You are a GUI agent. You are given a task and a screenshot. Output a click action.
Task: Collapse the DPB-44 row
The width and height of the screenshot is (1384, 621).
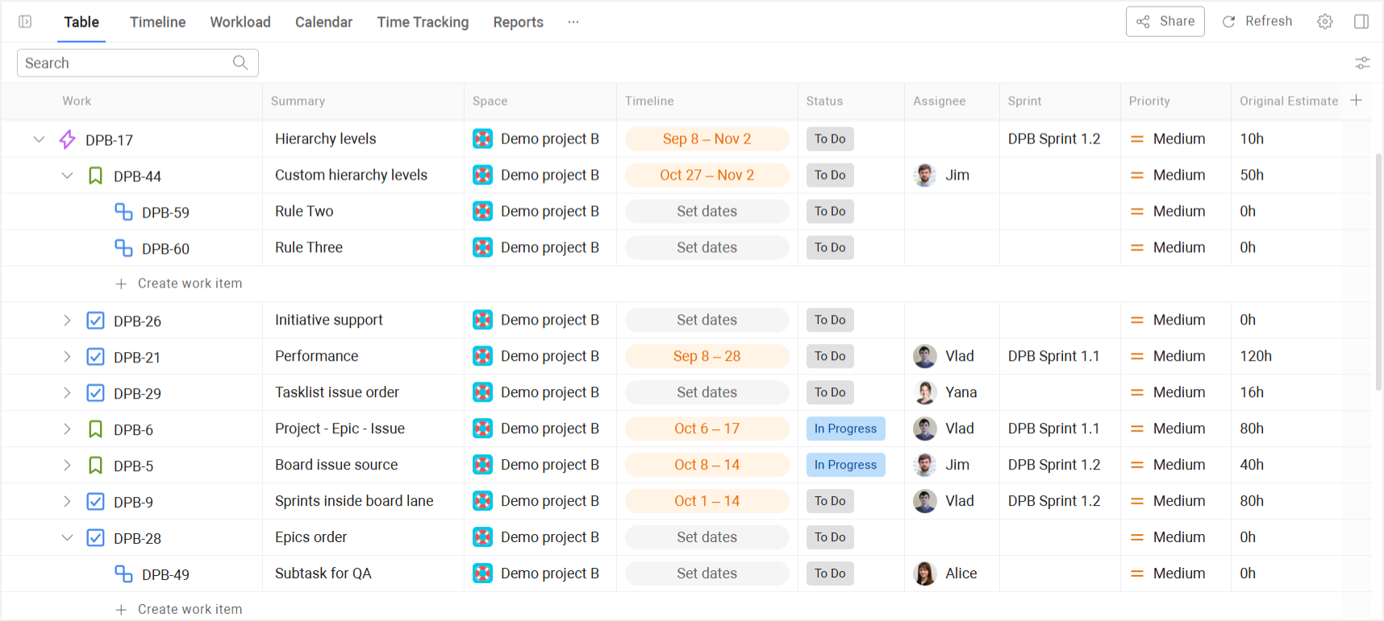point(67,176)
